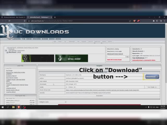Screen dimensions: 167x125
Task: Open UnKnoWnCheaTs Community Rules link
Action: pyautogui.click(x=144, y=60)
